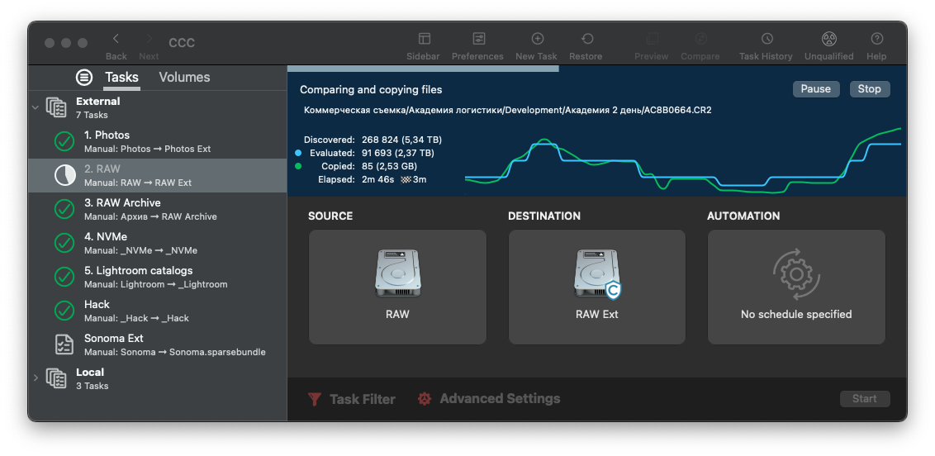Screen dimensions: 935x456
Task: Click the disabled Start button
Action: 865,399
